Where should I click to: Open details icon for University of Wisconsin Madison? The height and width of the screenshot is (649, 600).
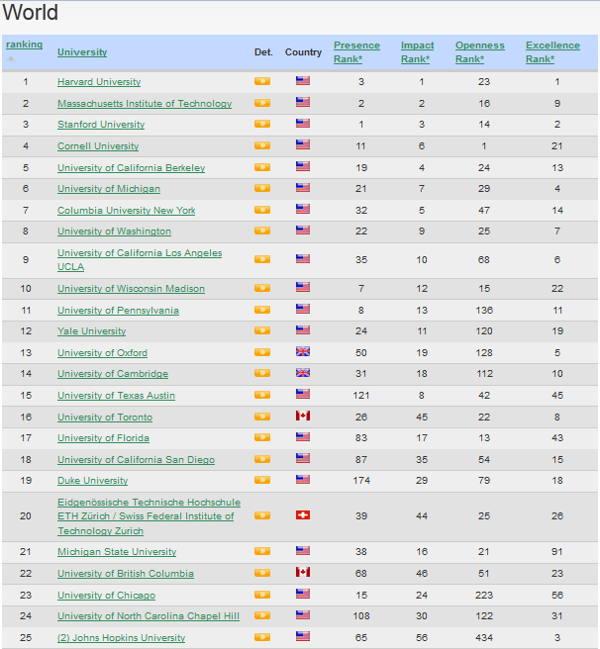[x=262, y=288]
